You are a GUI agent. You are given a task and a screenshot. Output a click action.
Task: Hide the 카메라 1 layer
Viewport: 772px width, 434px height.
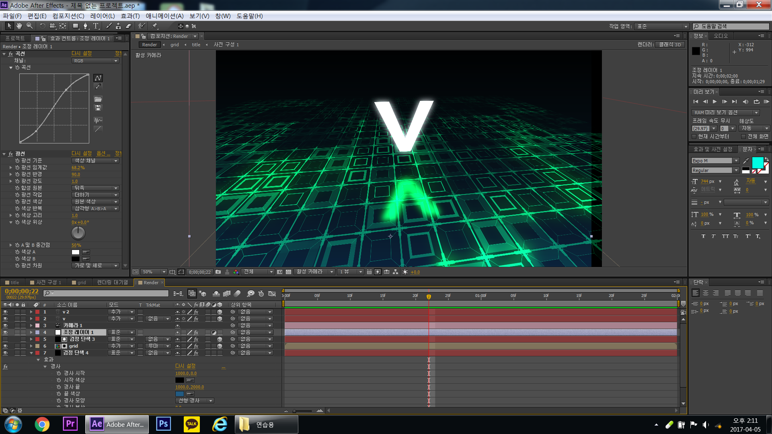pyautogui.click(x=5, y=325)
